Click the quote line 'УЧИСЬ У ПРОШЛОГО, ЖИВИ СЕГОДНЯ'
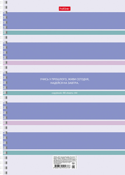The width and height of the screenshot is (125, 175). [65, 79]
